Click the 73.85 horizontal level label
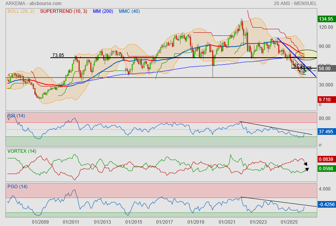 click(x=58, y=55)
